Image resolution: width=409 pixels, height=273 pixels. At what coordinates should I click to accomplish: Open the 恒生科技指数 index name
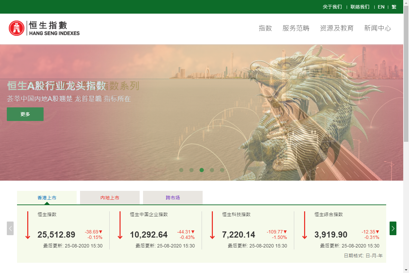click(x=236, y=214)
